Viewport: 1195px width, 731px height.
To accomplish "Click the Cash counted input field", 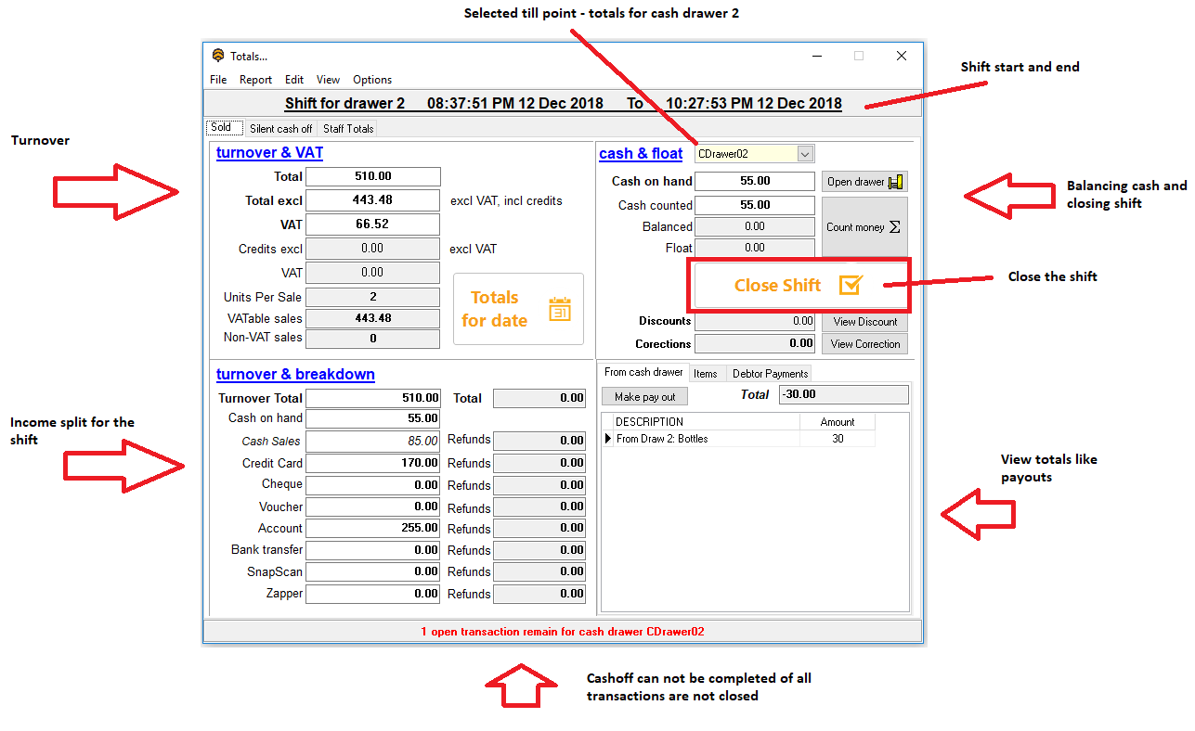I will (754, 205).
